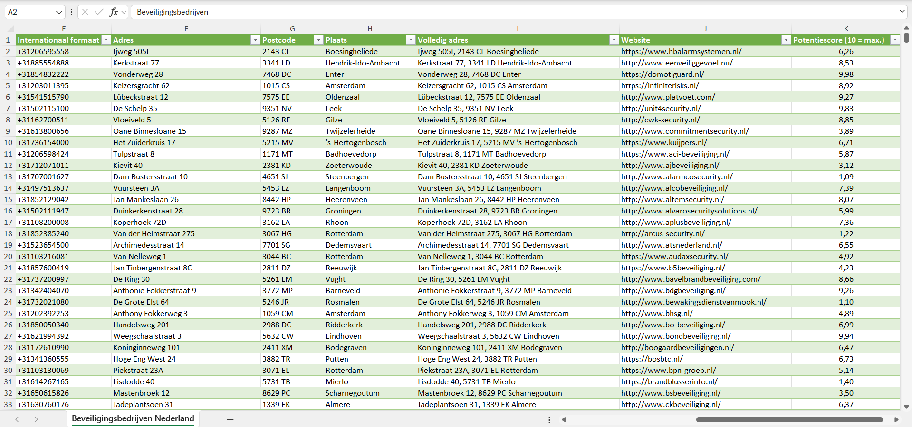This screenshot has height=427, width=912.
Task: Select column J header
Action: tap(705, 28)
